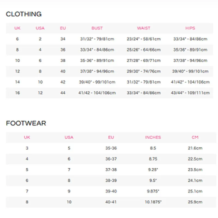This screenshot has height=218, width=218.
Task: Click EU clothing size 44
Action: [x=63, y=93]
